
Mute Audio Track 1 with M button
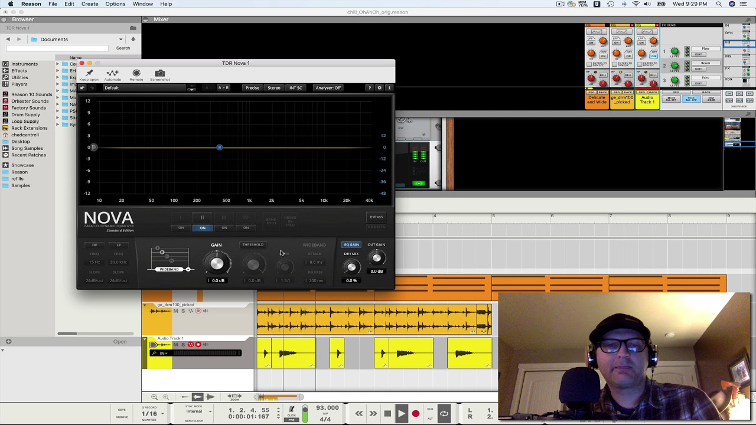click(x=175, y=345)
